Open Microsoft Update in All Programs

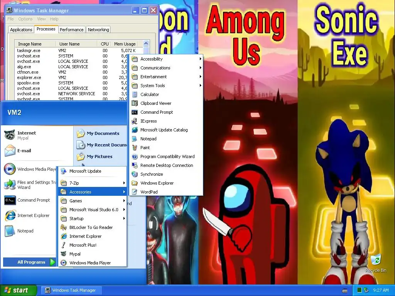coord(92,171)
